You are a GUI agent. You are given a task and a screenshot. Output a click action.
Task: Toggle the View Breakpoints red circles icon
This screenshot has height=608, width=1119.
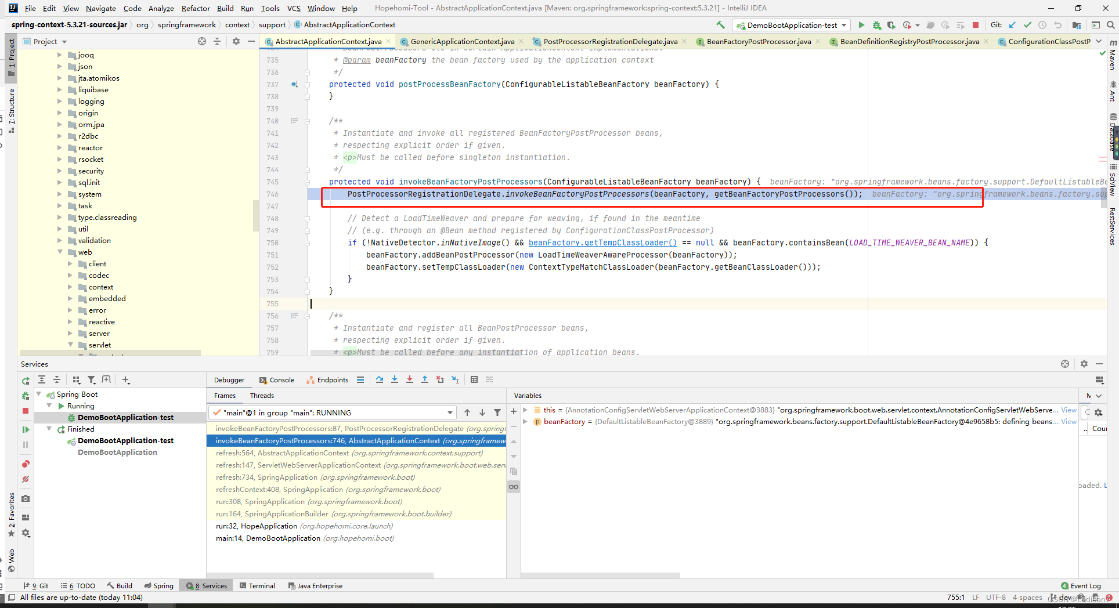(26, 464)
